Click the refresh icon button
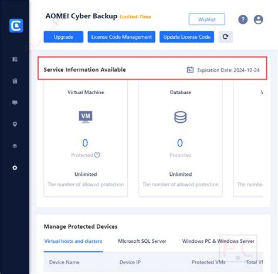278x274 pixels. coord(225,37)
